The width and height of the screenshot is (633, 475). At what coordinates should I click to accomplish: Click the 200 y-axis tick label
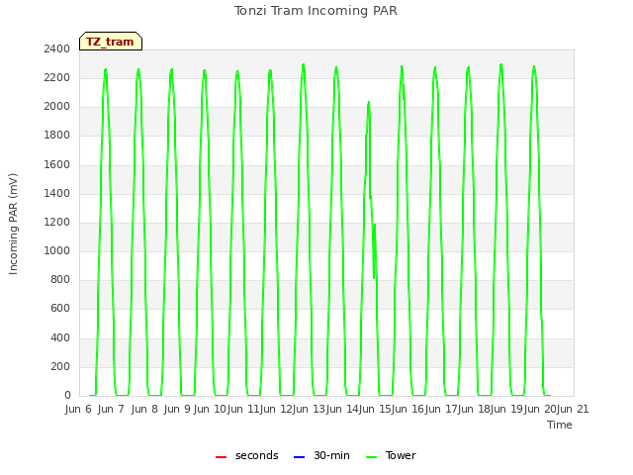click(x=60, y=367)
